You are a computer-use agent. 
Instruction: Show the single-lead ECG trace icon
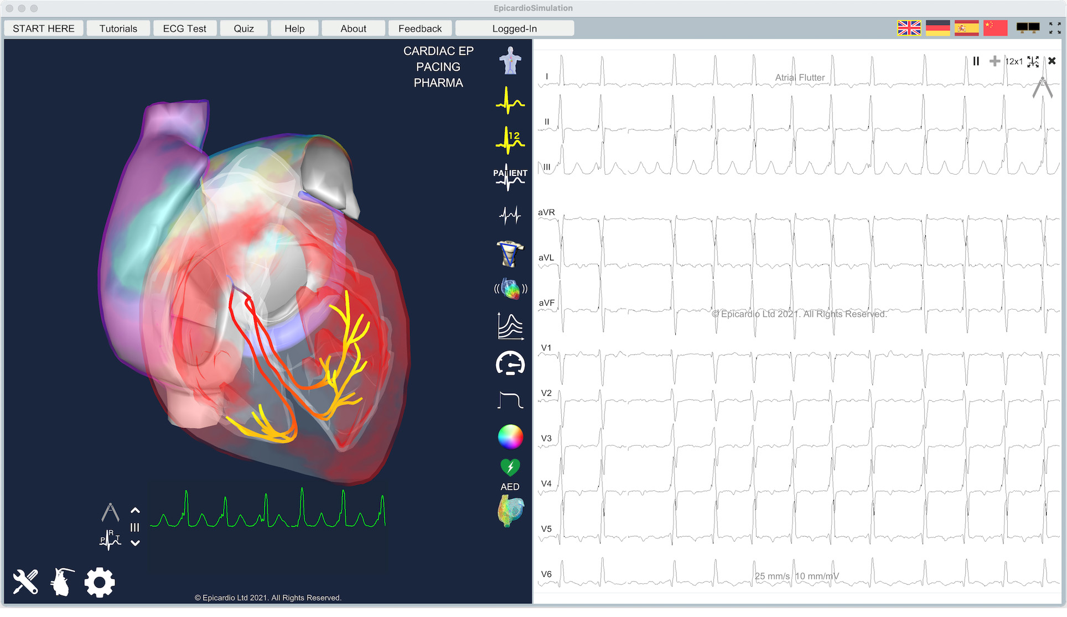[510, 101]
